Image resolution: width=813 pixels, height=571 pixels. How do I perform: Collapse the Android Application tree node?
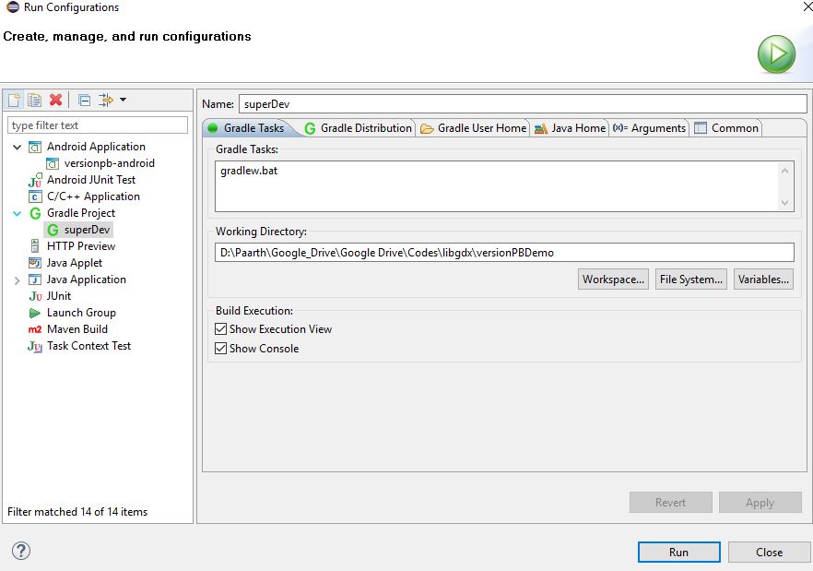[x=18, y=146]
